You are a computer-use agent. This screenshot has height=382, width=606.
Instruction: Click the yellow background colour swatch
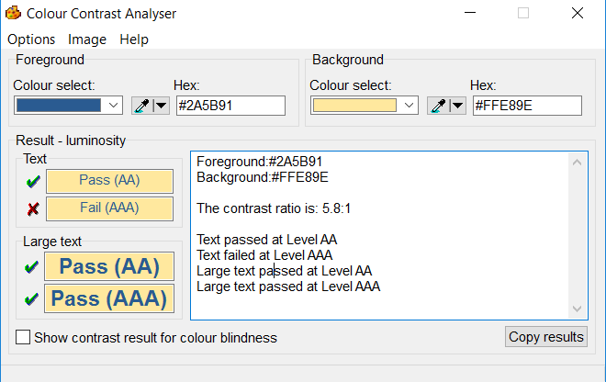354,106
